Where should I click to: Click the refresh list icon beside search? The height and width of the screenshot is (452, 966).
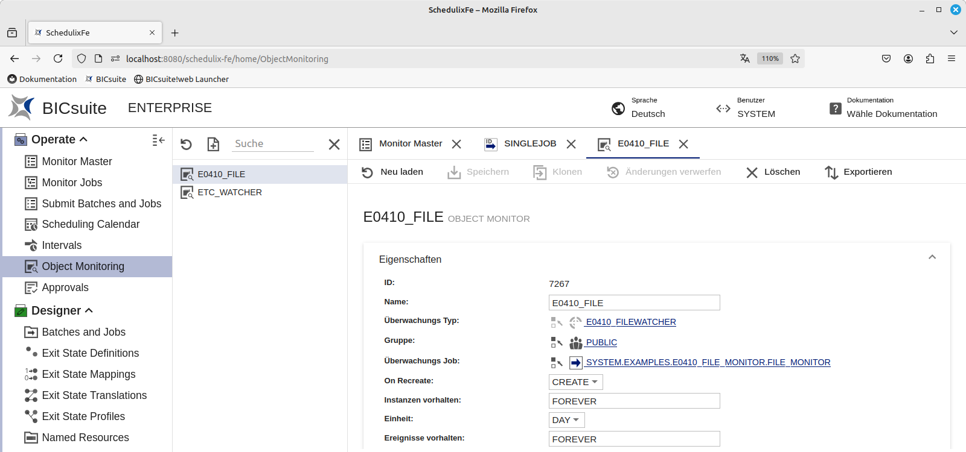click(186, 144)
